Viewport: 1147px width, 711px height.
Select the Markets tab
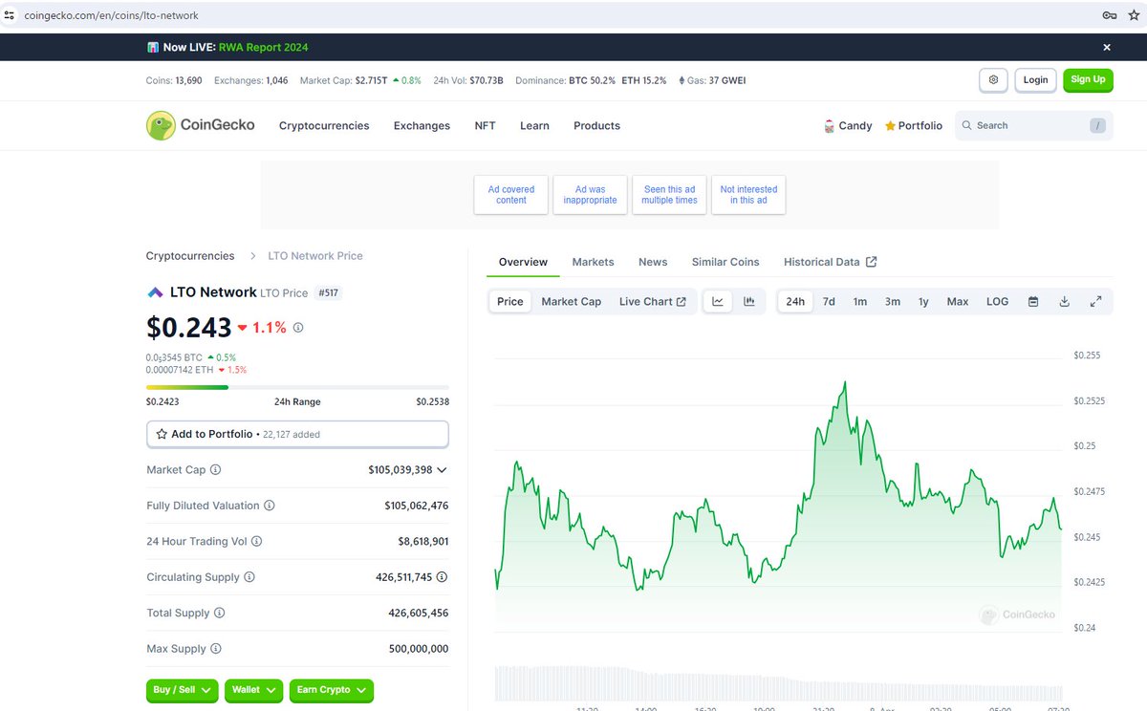[593, 262]
